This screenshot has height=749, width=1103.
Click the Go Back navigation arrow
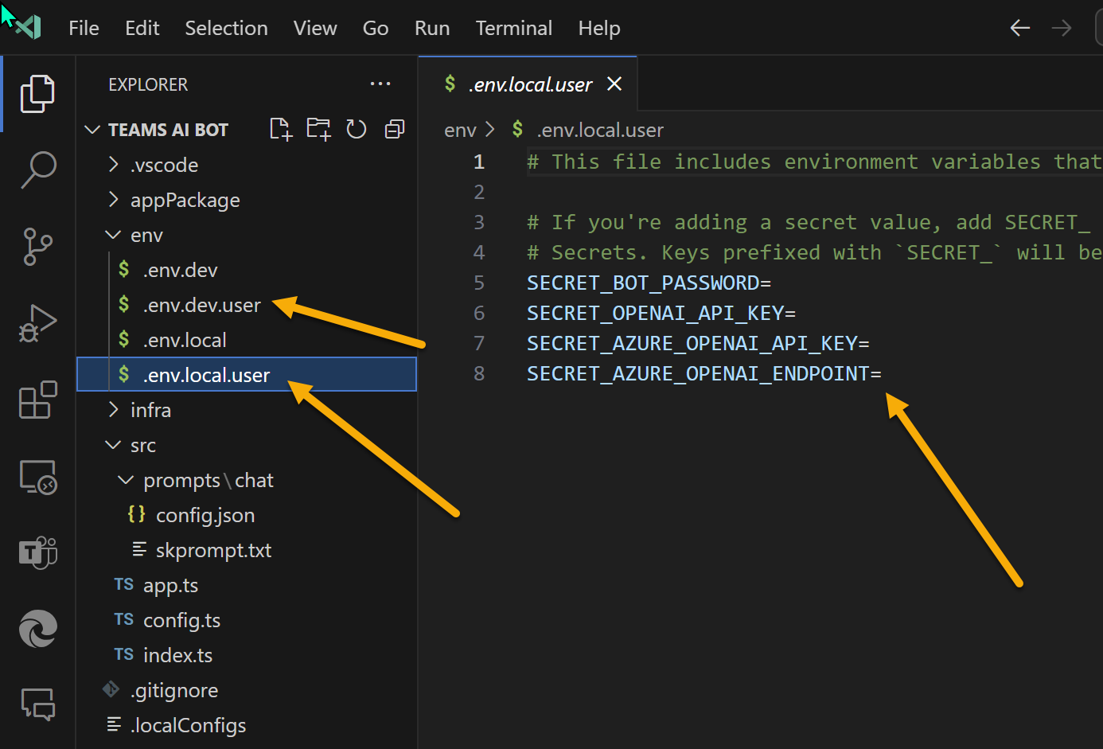click(1019, 29)
